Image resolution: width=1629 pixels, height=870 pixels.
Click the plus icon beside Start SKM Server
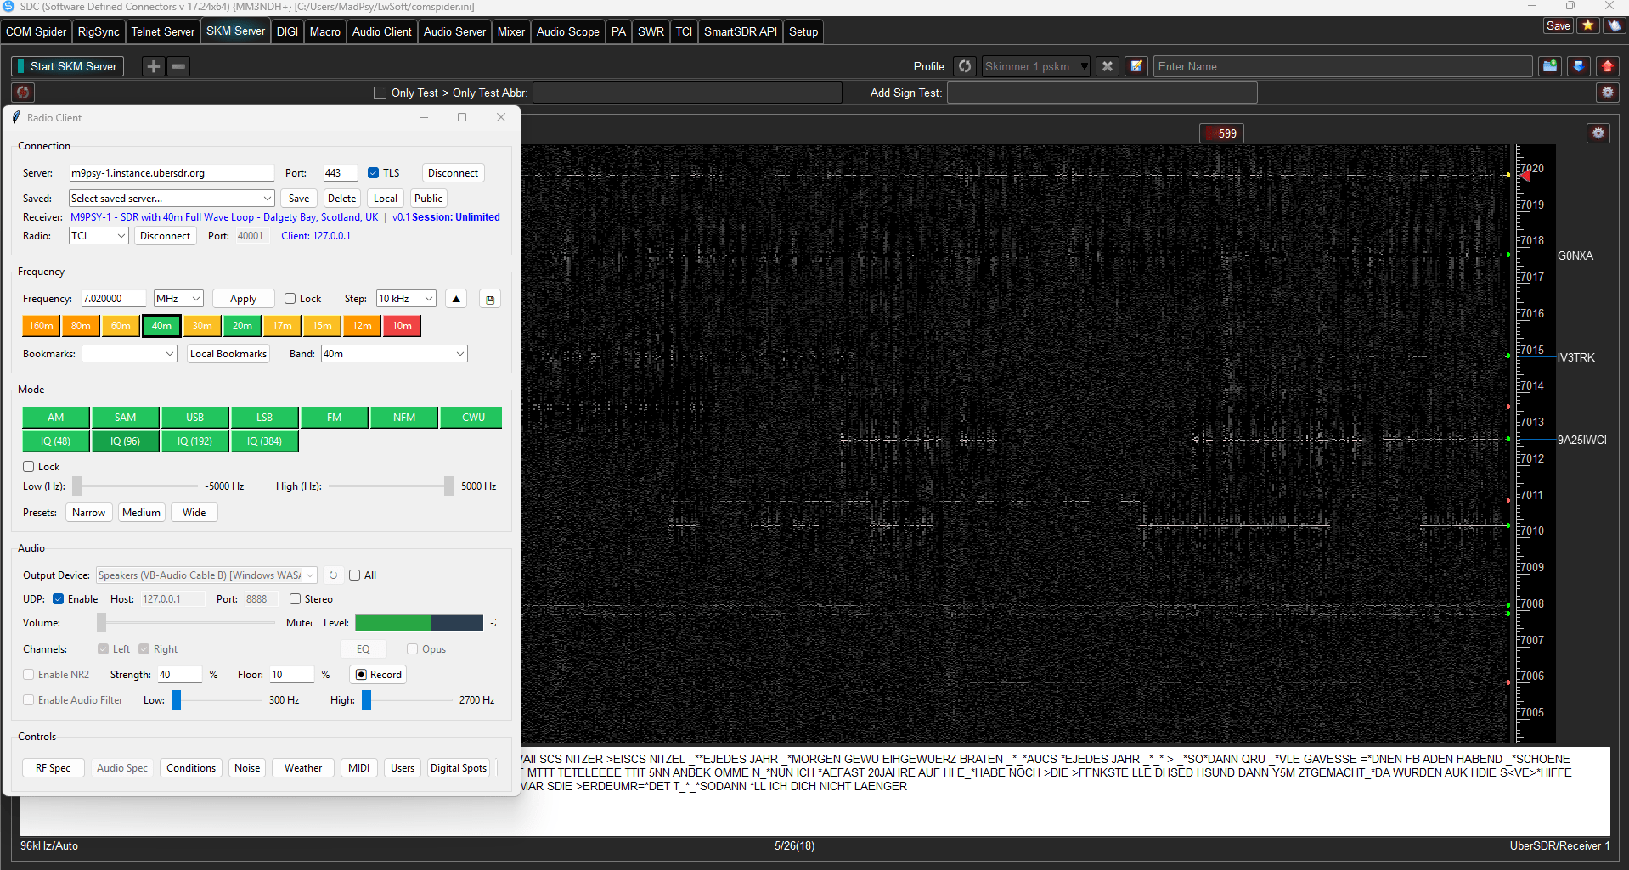pos(153,66)
